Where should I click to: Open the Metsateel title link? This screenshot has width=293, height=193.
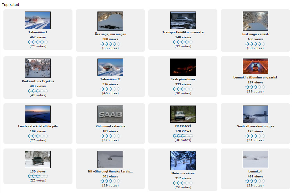(183, 126)
